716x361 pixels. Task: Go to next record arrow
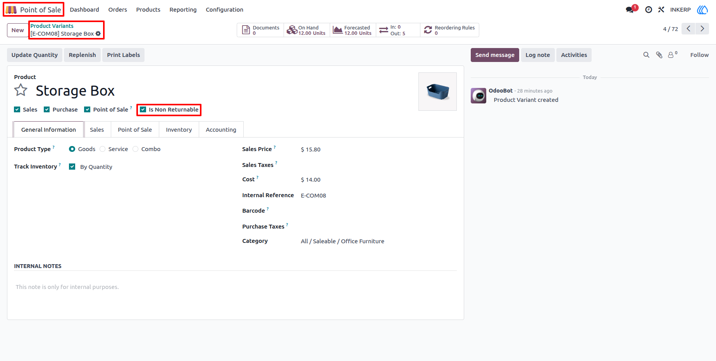tap(702, 29)
